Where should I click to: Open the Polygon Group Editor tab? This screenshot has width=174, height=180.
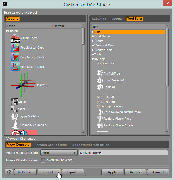click(x=51, y=145)
